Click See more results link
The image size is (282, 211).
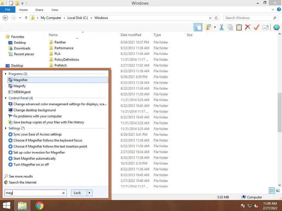coord(21,176)
